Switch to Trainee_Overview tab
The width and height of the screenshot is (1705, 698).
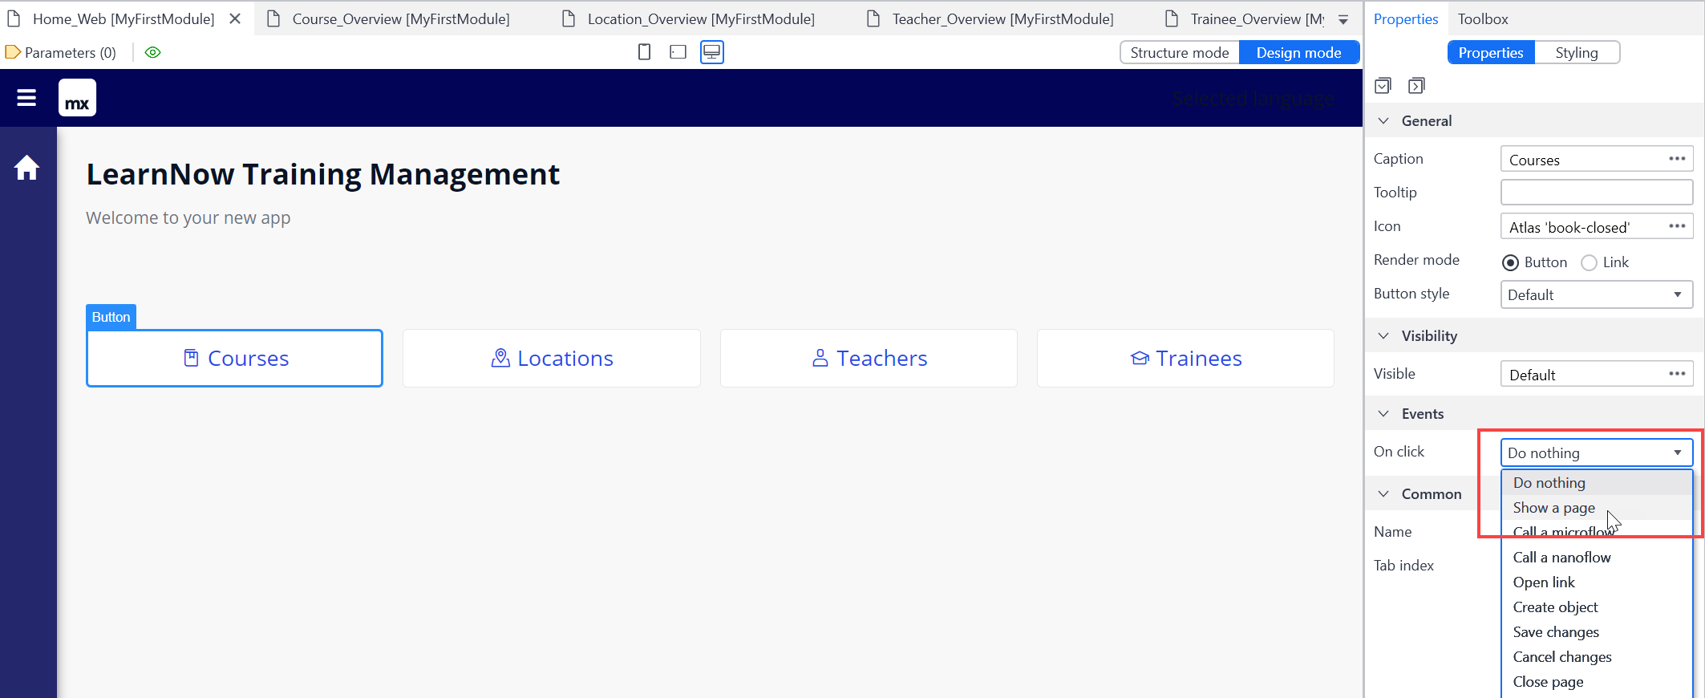tap(1244, 18)
